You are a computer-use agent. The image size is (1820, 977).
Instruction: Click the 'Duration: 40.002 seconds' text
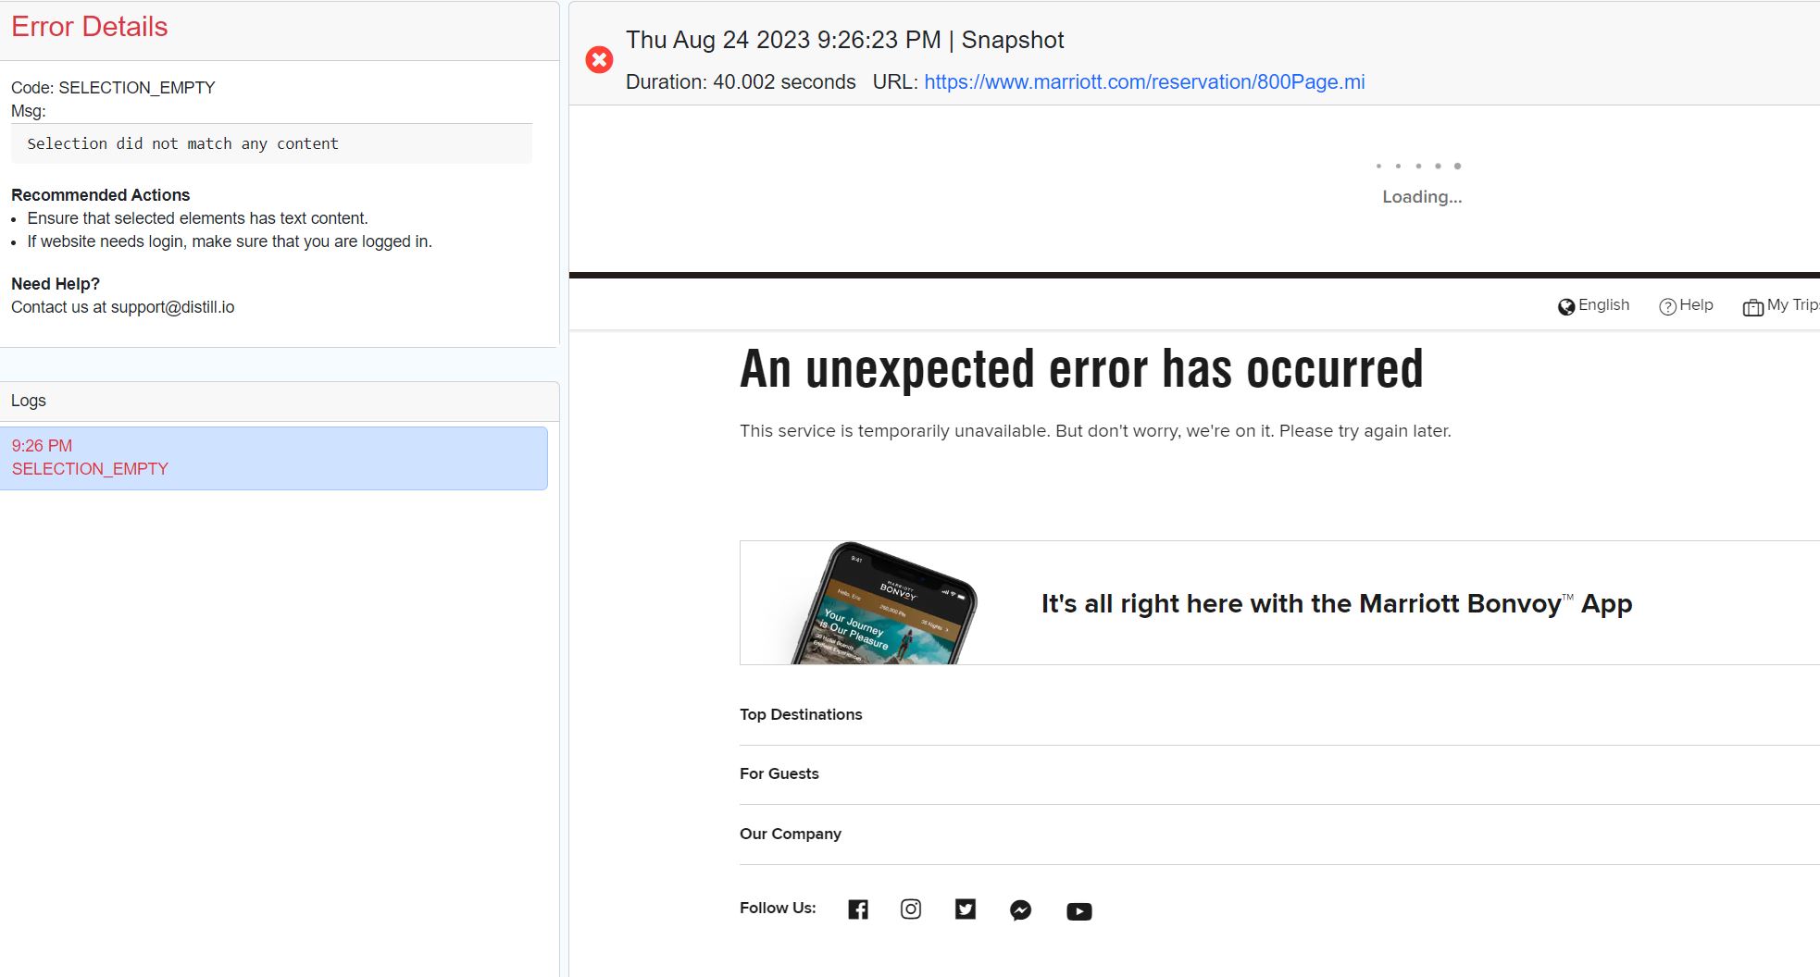coord(741,81)
